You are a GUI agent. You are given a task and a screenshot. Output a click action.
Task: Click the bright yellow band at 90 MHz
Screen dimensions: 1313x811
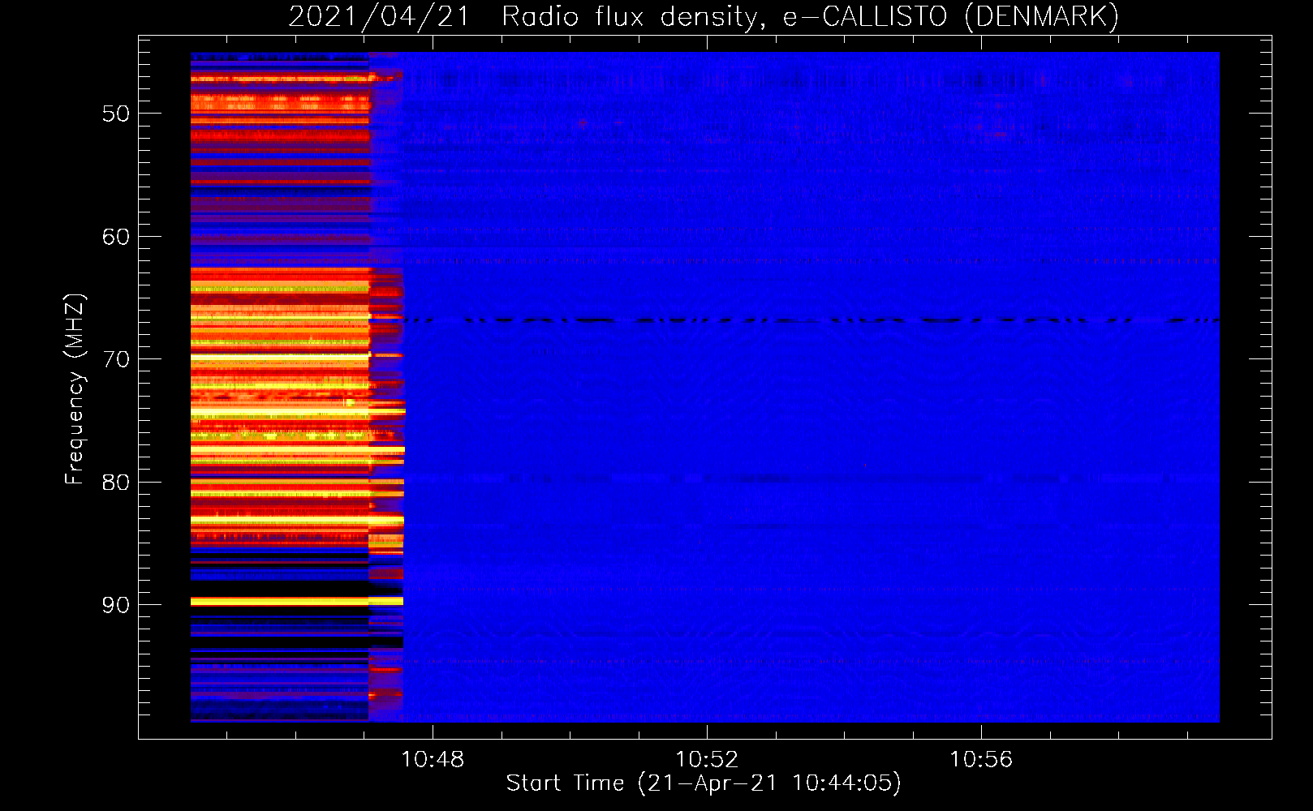(x=297, y=602)
